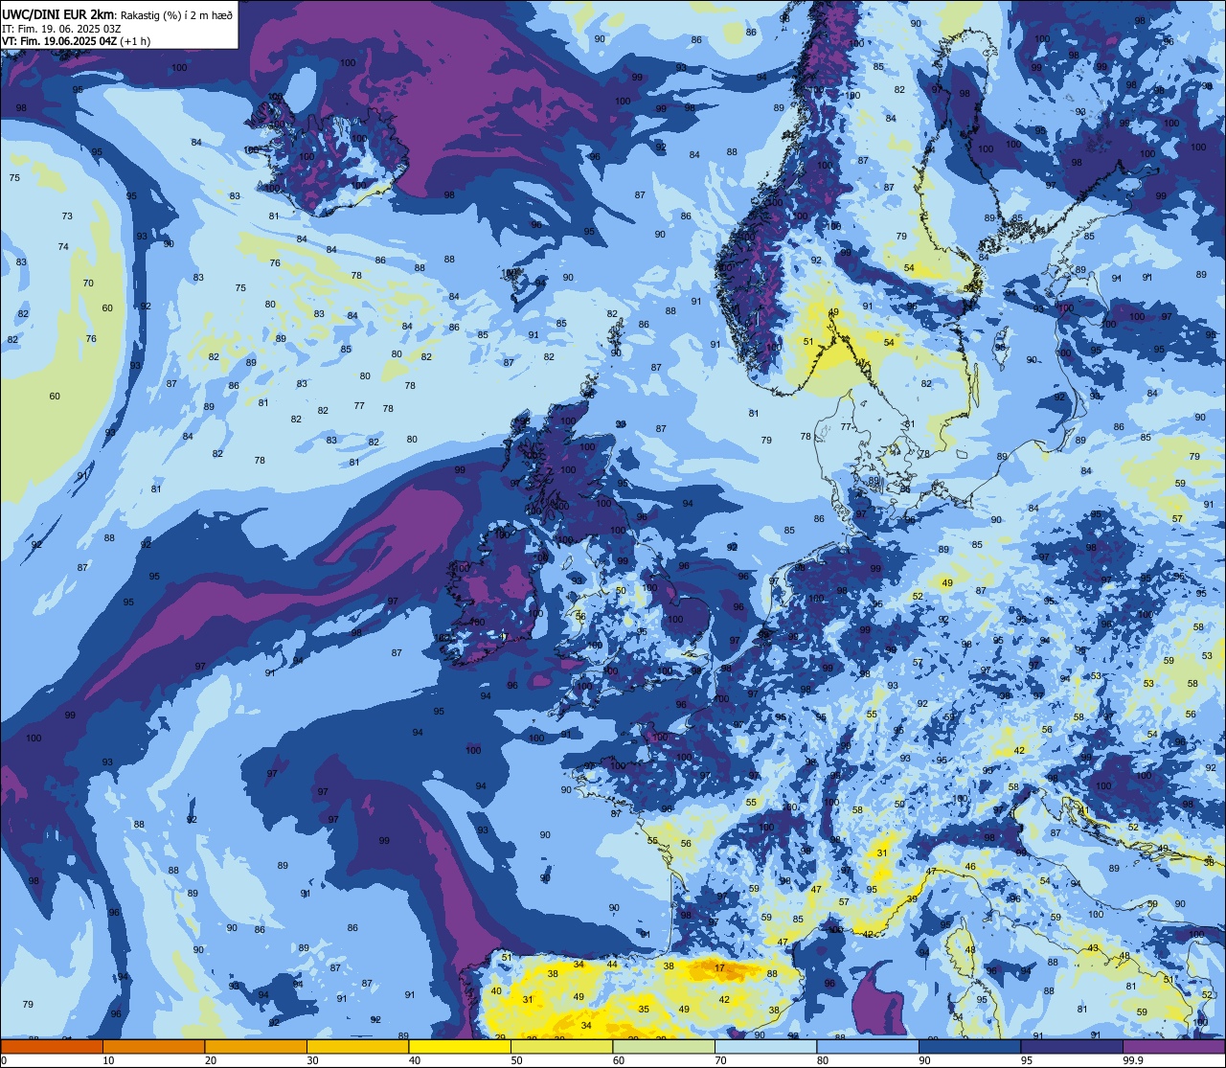Click the "99.9" legend tick label
This screenshot has width=1226, height=1068.
click(1133, 1060)
